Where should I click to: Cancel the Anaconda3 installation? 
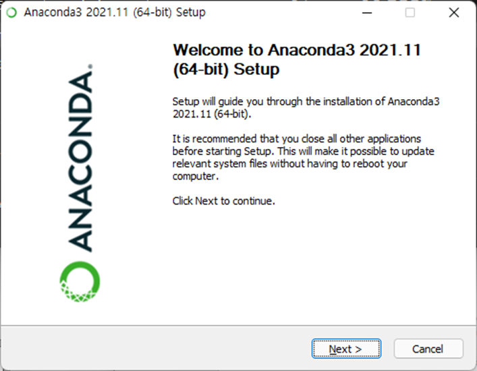coord(428,349)
